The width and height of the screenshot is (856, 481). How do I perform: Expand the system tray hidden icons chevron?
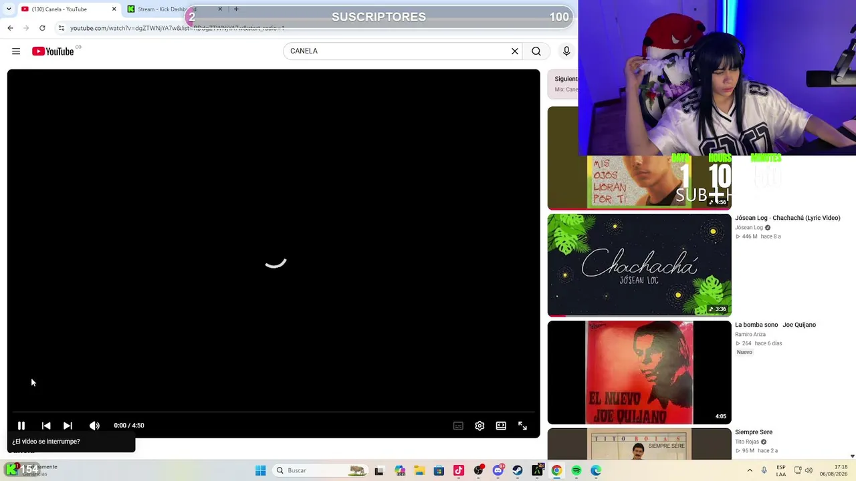pyautogui.click(x=750, y=470)
